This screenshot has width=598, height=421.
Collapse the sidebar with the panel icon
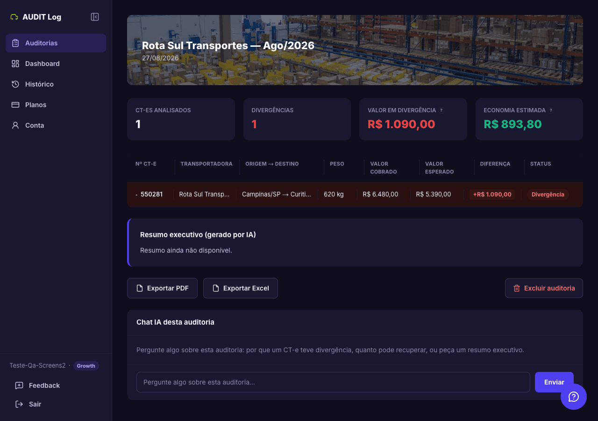[95, 17]
